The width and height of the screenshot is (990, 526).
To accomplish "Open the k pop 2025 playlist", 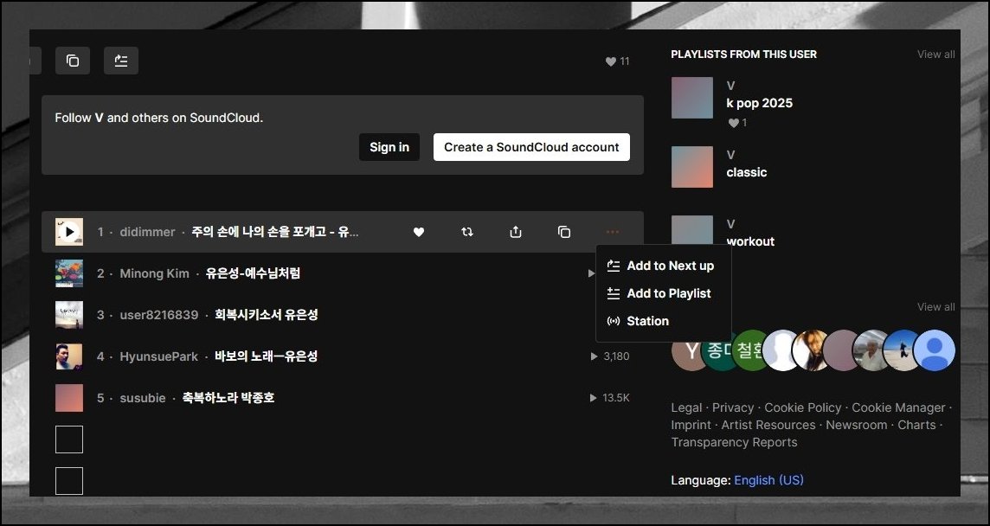I will 760,104.
